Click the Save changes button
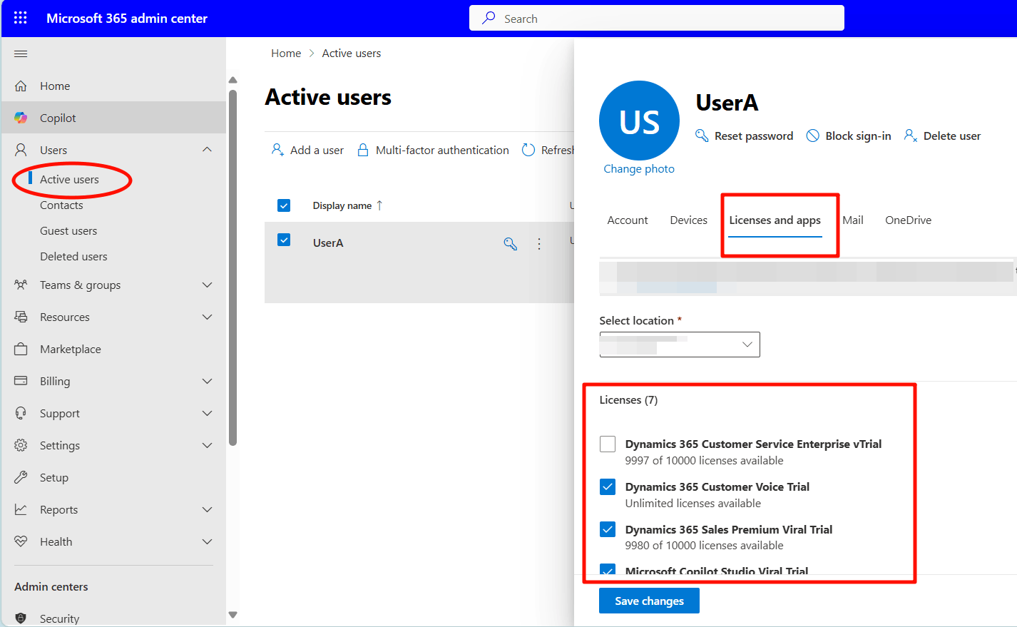The image size is (1017, 627). pos(649,601)
